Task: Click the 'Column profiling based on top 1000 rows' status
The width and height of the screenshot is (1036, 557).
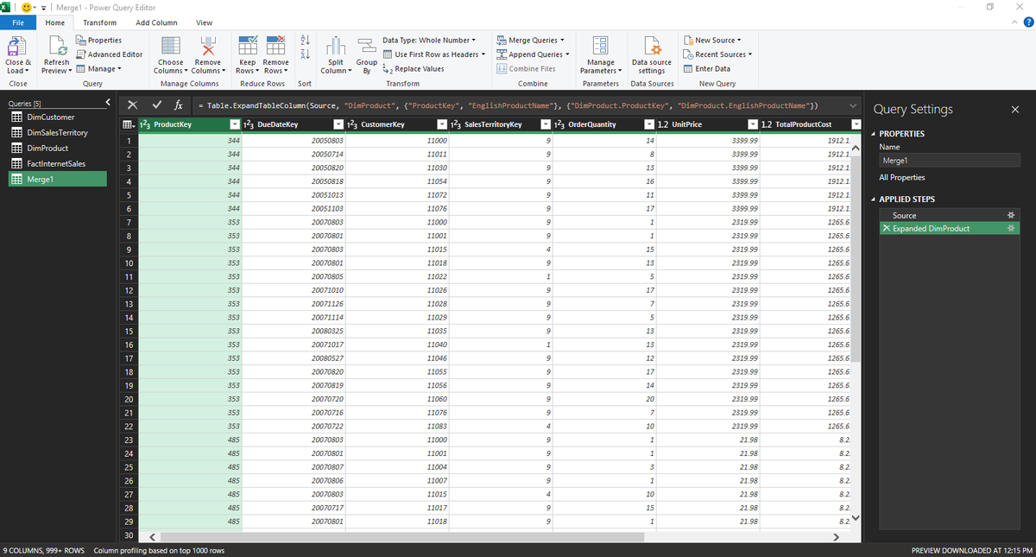Action: coord(159,550)
